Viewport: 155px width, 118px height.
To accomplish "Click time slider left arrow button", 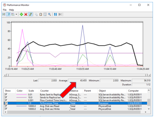I will (x=5, y=75).
